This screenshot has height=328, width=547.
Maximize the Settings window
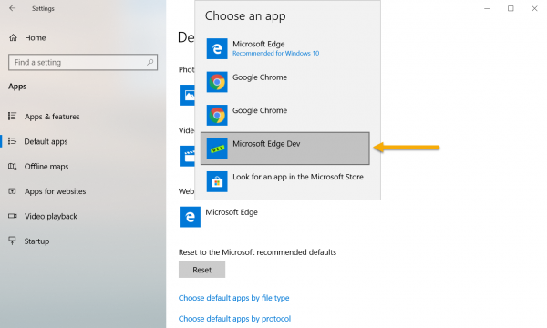(511, 8)
